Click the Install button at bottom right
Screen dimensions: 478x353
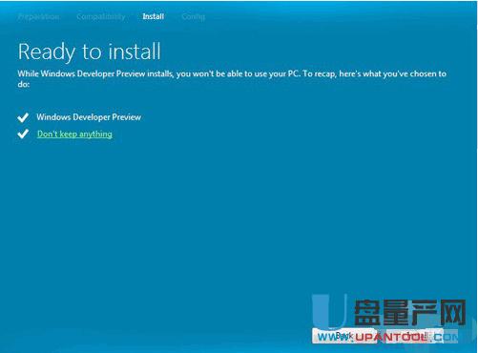pyautogui.click(x=415, y=336)
